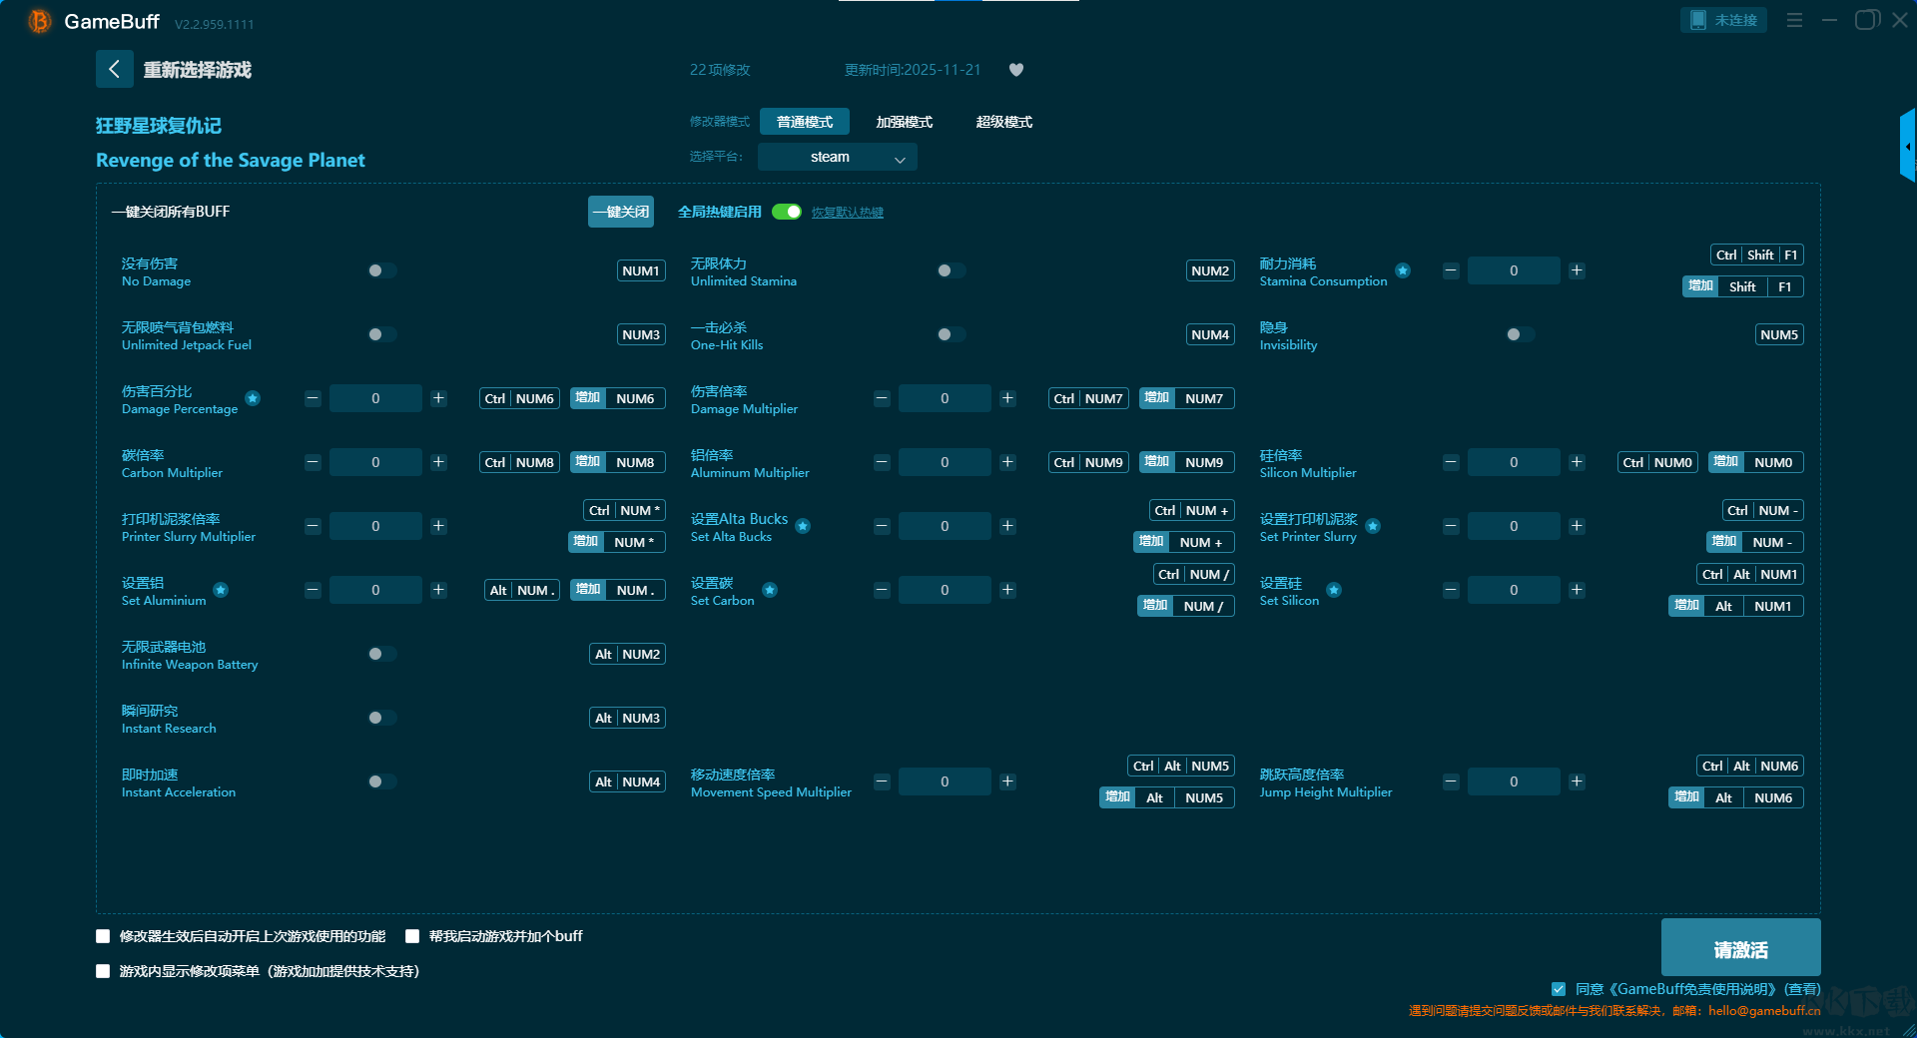Click the 一键关闭 close-all button
This screenshot has height=1038, width=1917.
tap(621, 212)
